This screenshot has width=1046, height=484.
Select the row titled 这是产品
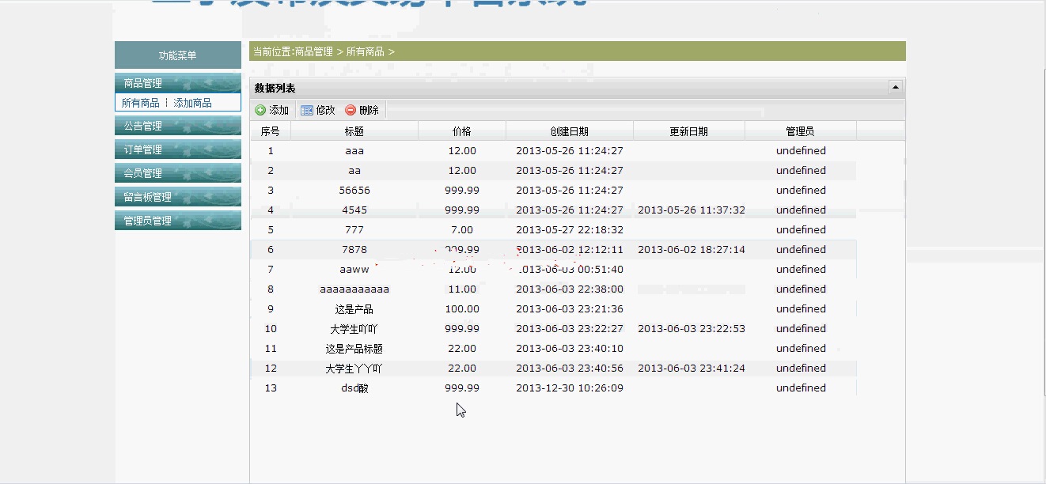coord(553,308)
